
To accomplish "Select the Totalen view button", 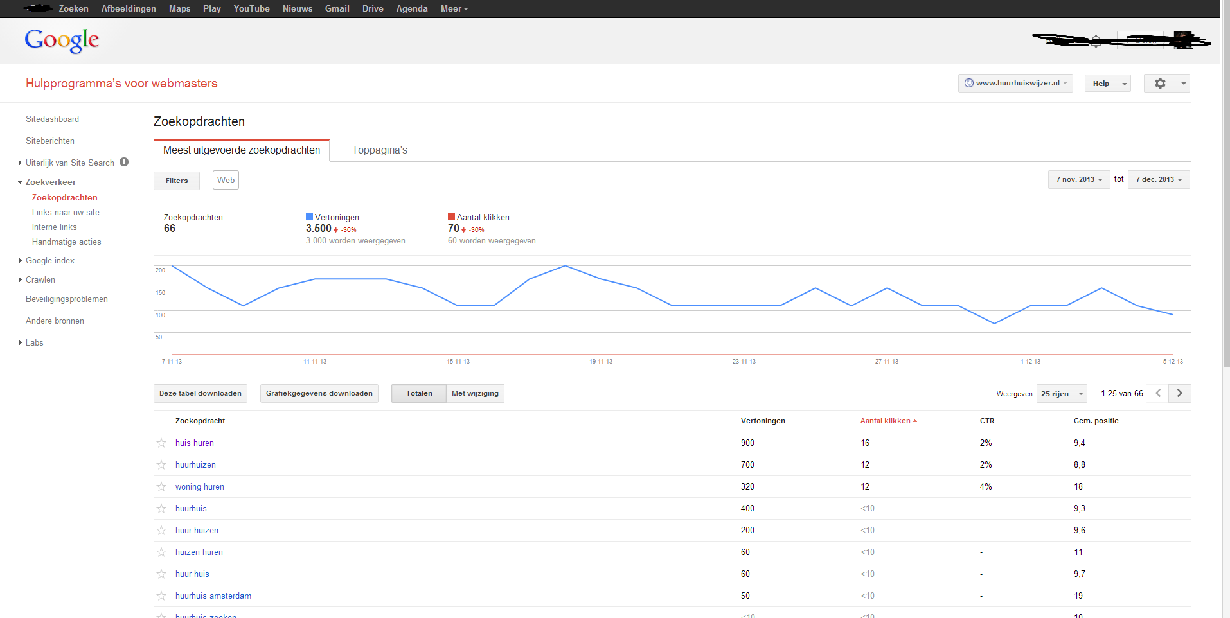I will (419, 393).
